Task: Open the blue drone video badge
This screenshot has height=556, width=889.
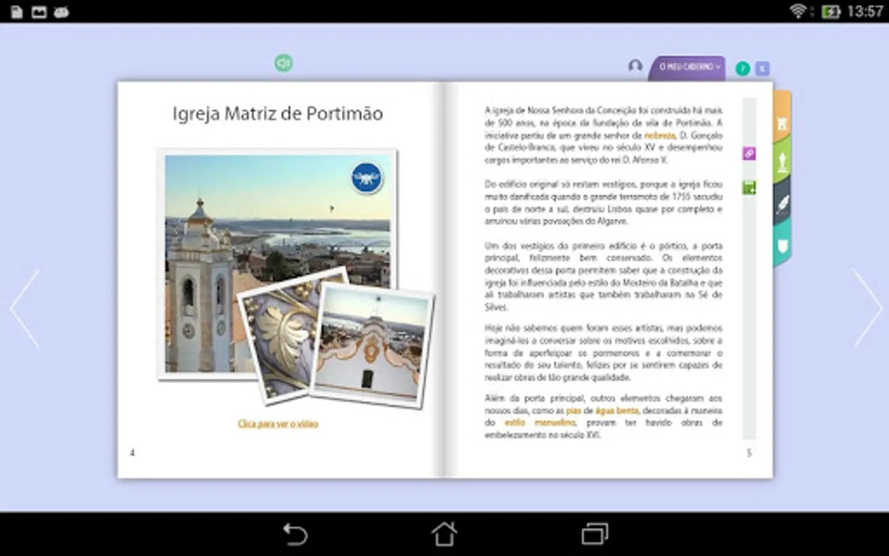Action: coord(367,178)
